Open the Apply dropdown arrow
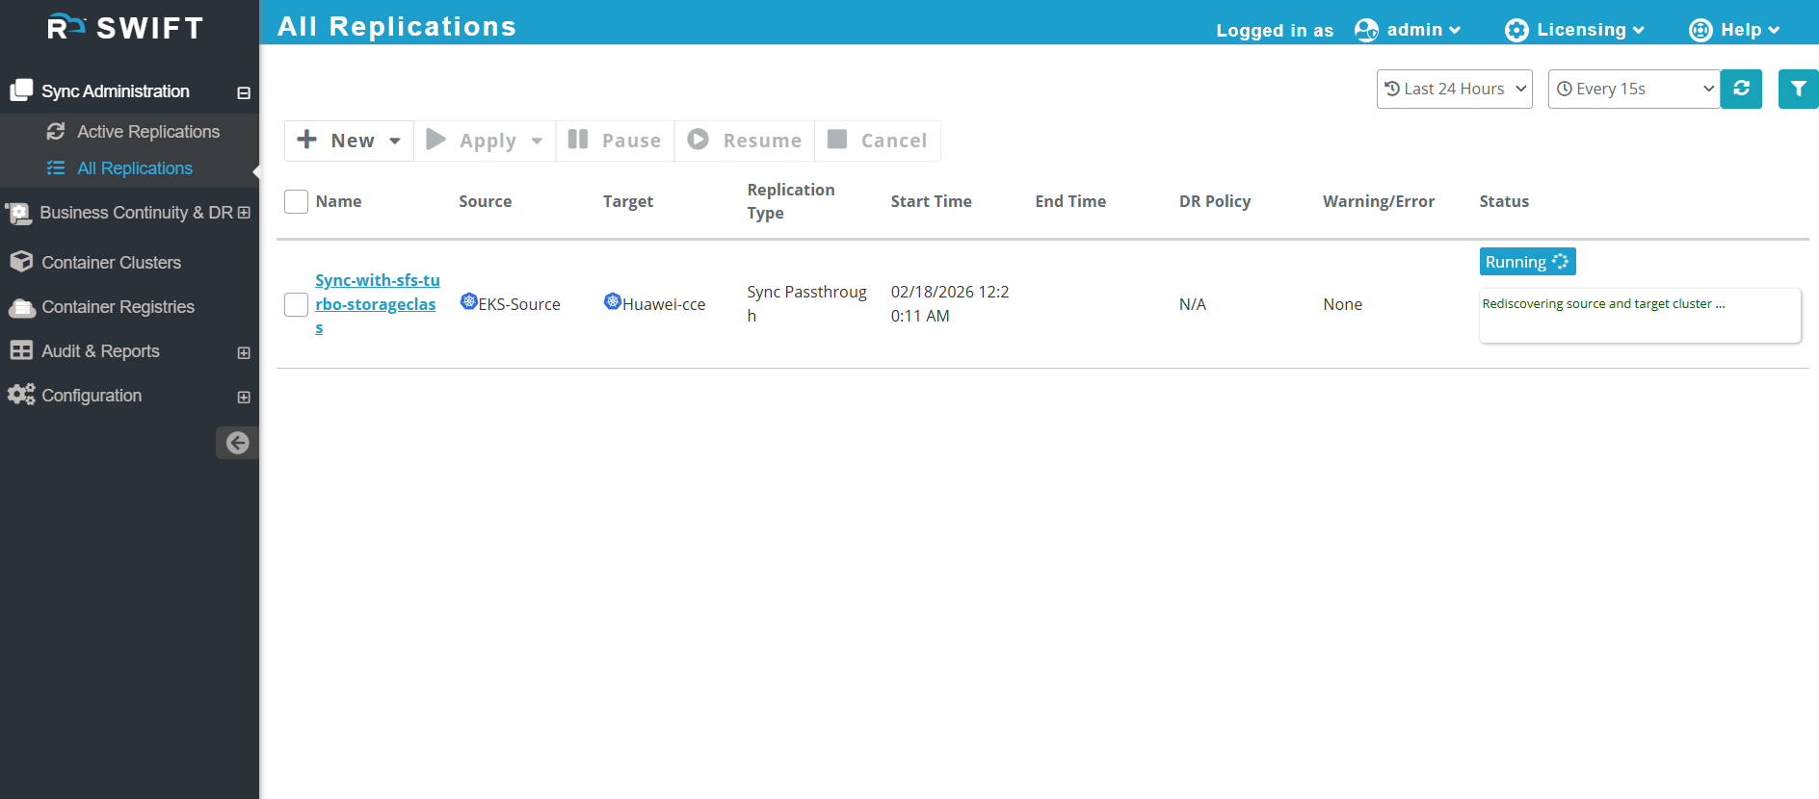This screenshot has width=1819, height=799. point(537,141)
